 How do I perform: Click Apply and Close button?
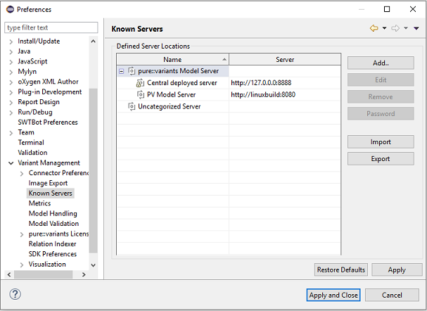[333, 295]
